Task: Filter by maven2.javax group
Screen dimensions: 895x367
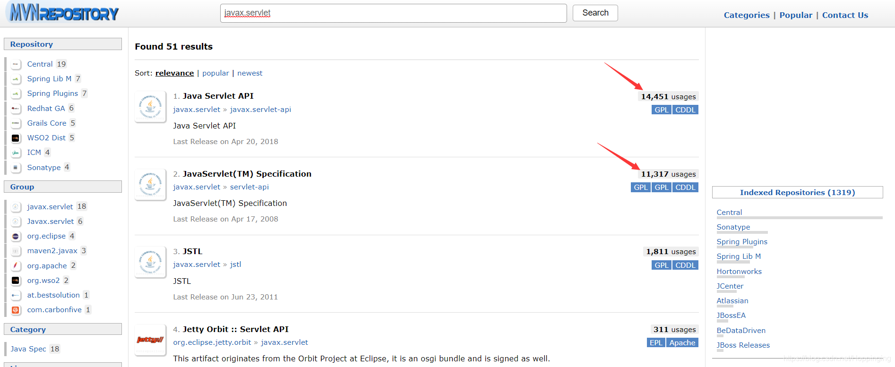Action: (x=52, y=251)
